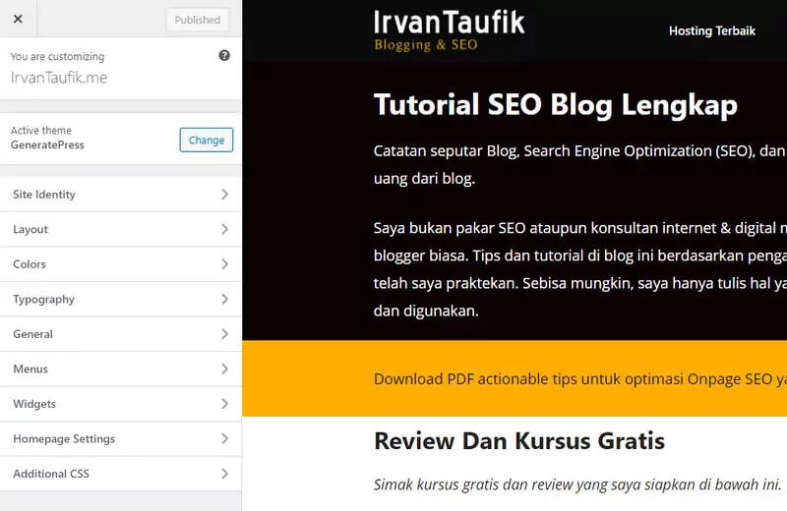Click the Simak kursus gratis italic paragraph
787x511 pixels.
(577, 484)
